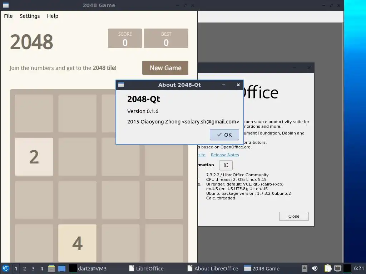Screen dimensions: 366x274
Task: Click the 'Version 0.1.6' text
Action: point(143,111)
